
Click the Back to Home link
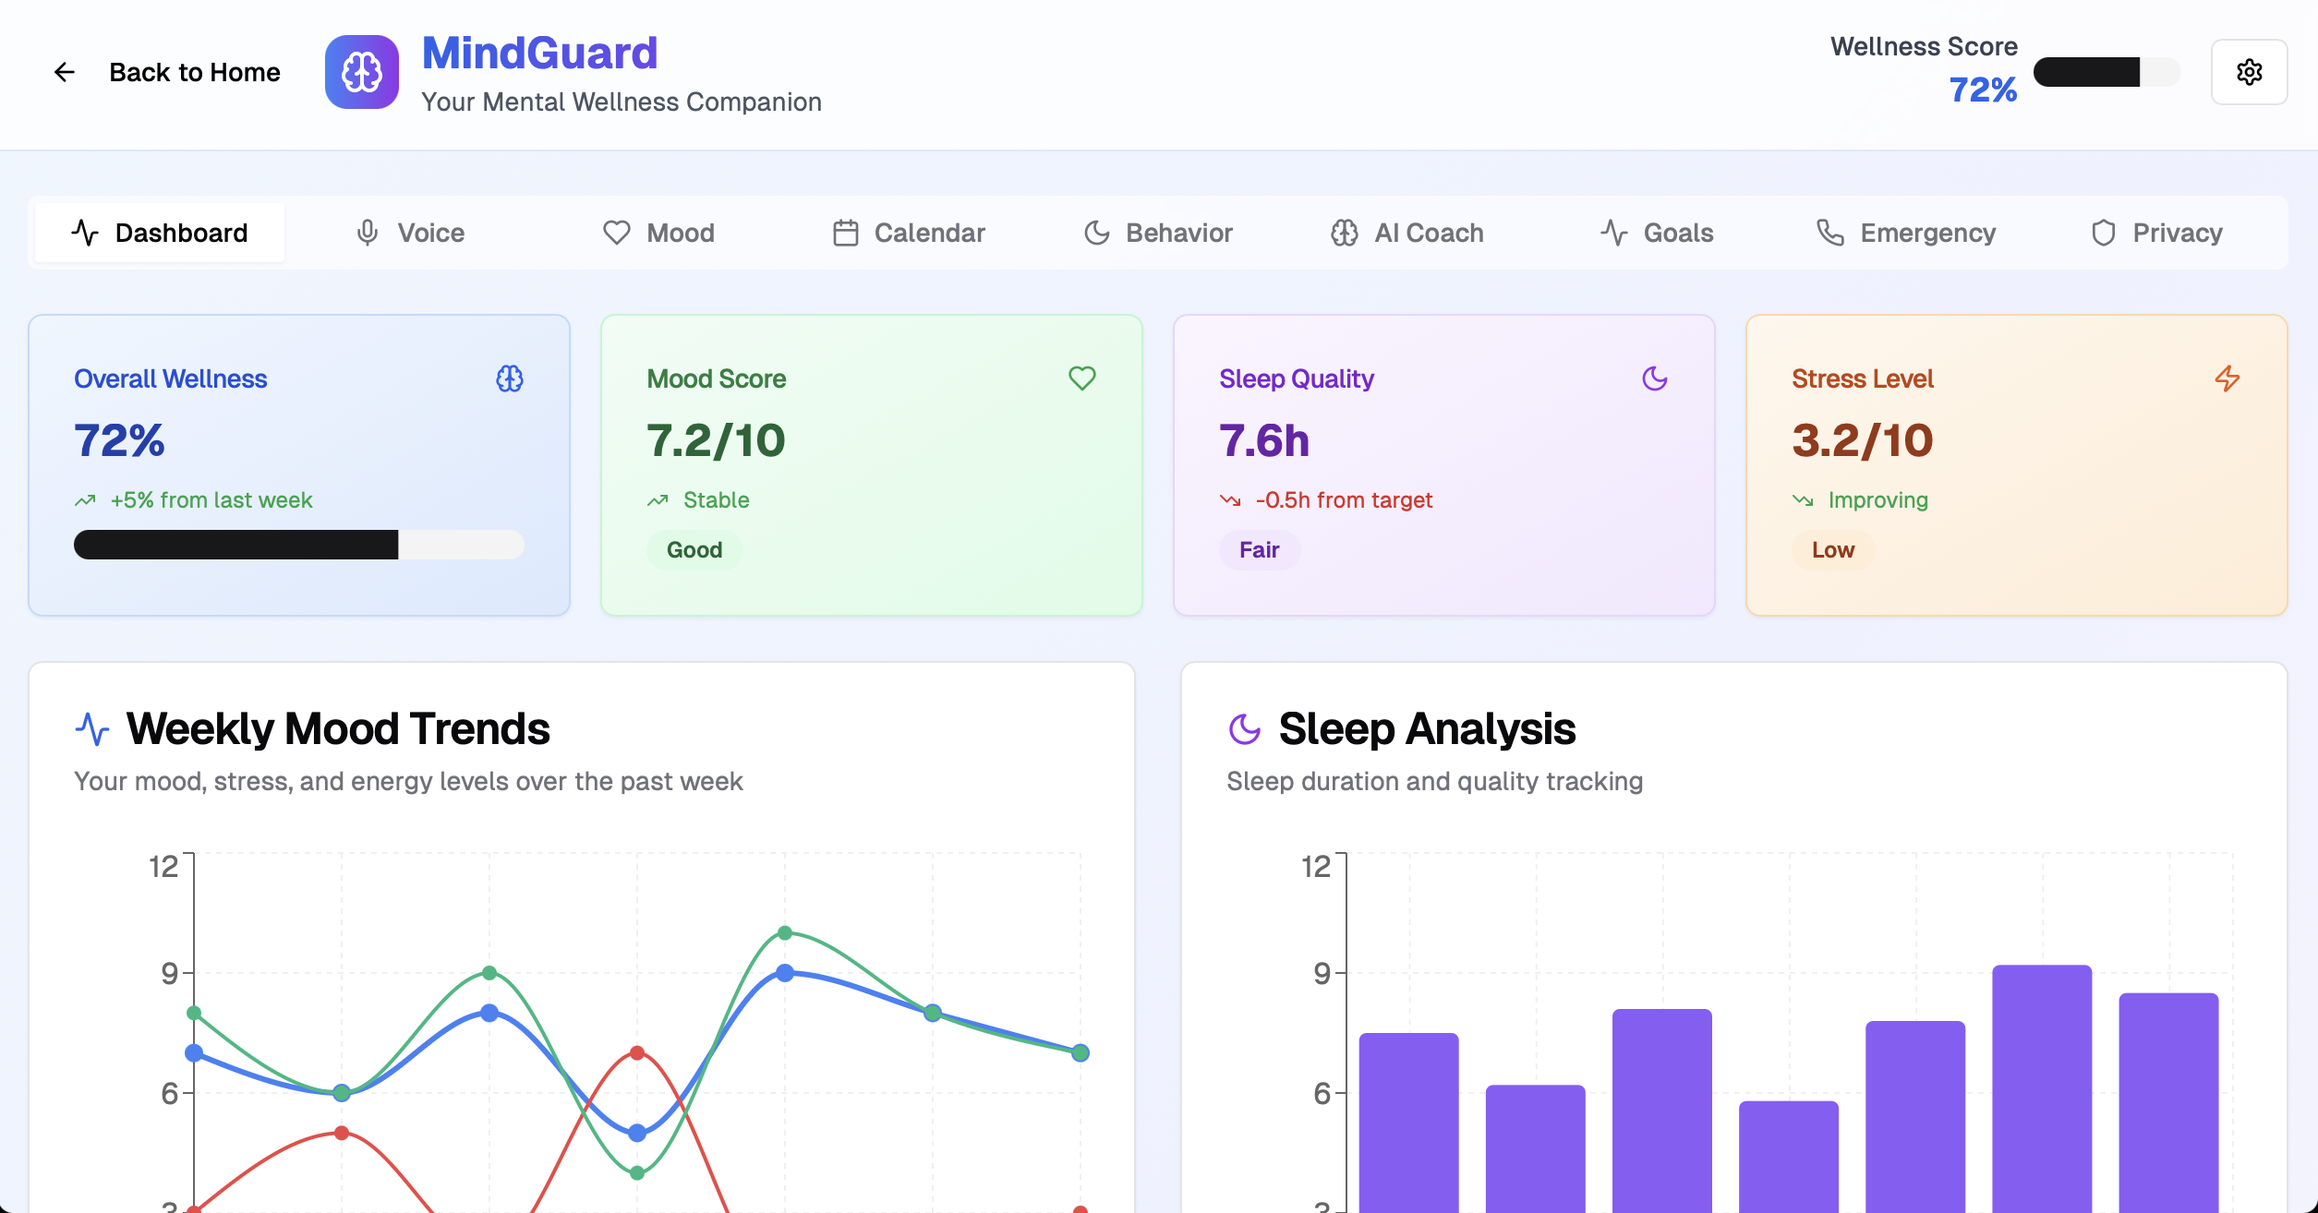click(x=194, y=72)
